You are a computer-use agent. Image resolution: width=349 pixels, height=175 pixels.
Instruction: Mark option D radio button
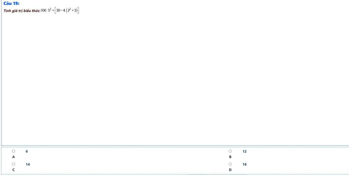[230, 164]
